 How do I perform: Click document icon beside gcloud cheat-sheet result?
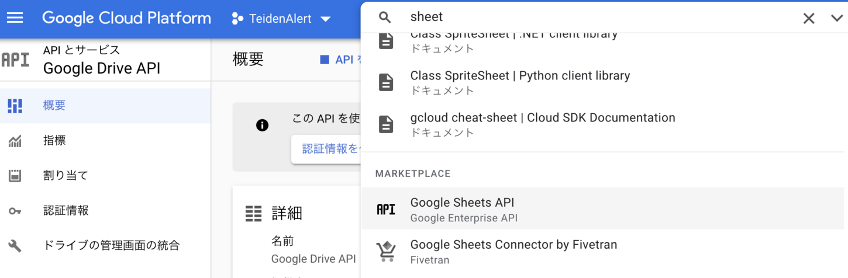[x=386, y=124]
